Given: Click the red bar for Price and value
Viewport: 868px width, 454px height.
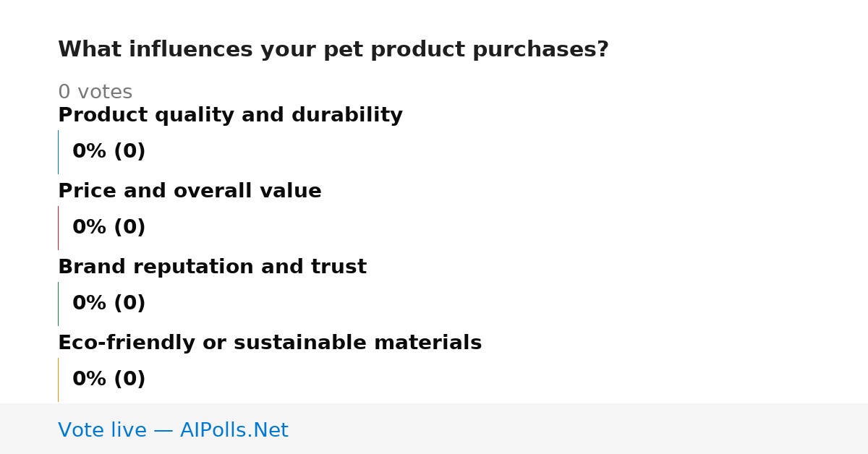Looking at the screenshot, I should coord(58,228).
